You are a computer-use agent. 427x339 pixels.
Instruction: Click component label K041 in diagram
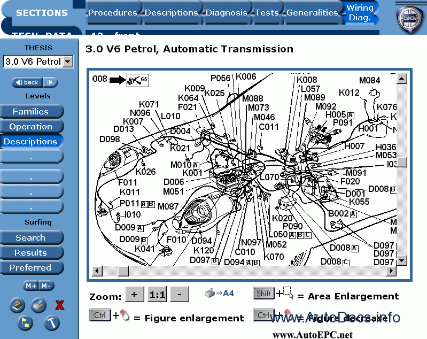[145, 249]
